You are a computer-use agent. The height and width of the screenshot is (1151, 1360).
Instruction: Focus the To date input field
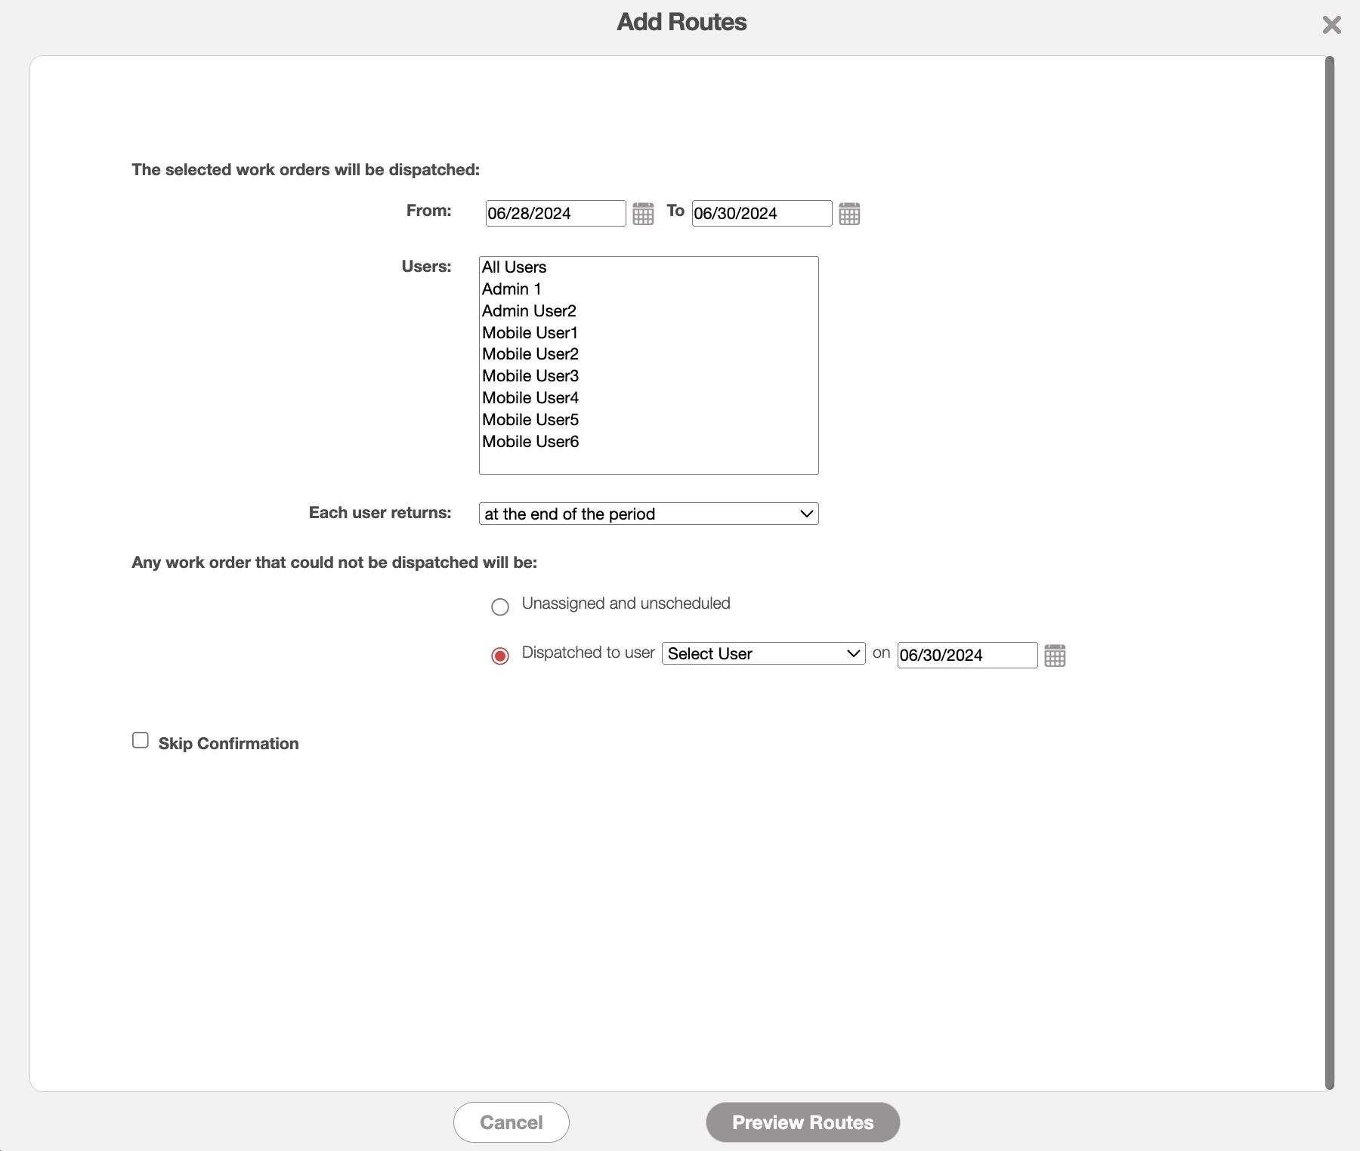[x=762, y=213]
